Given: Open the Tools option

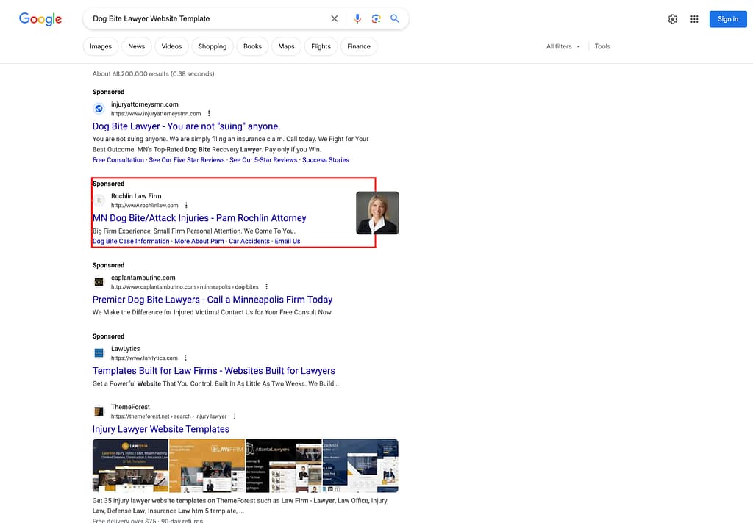Looking at the screenshot, I should point(602,46).
